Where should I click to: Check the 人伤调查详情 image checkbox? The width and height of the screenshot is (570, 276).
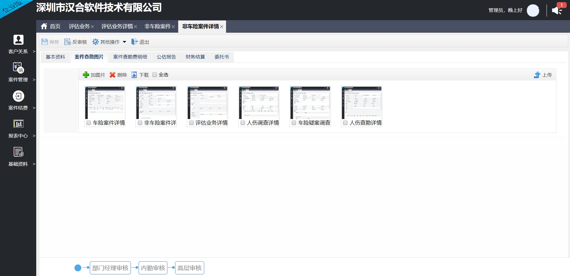point(243,123)
